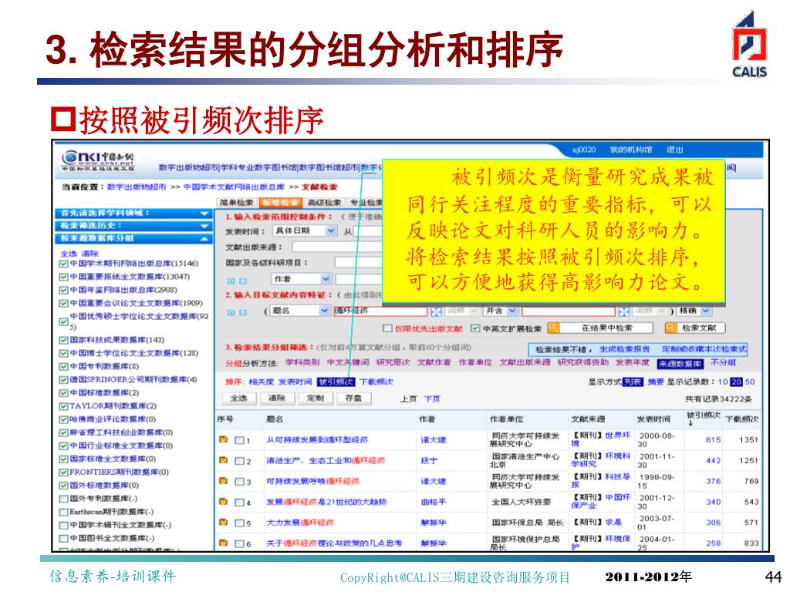Select the checkbox for result row 4
Viewport: 790px width, 592px height.
pyautogui.click(x=240, y=502)
